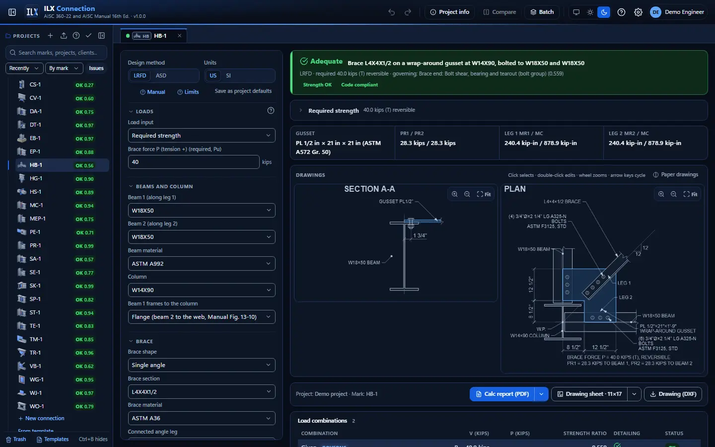Click the Brace force P input field
Screen dimensions: 715x447
tap(194, 162)
